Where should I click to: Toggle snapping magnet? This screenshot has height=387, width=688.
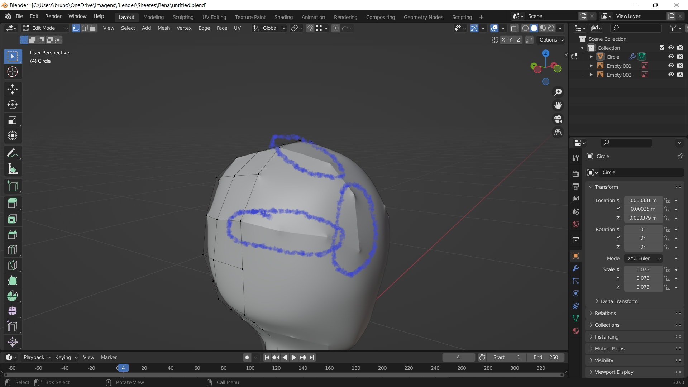(310, 28)
